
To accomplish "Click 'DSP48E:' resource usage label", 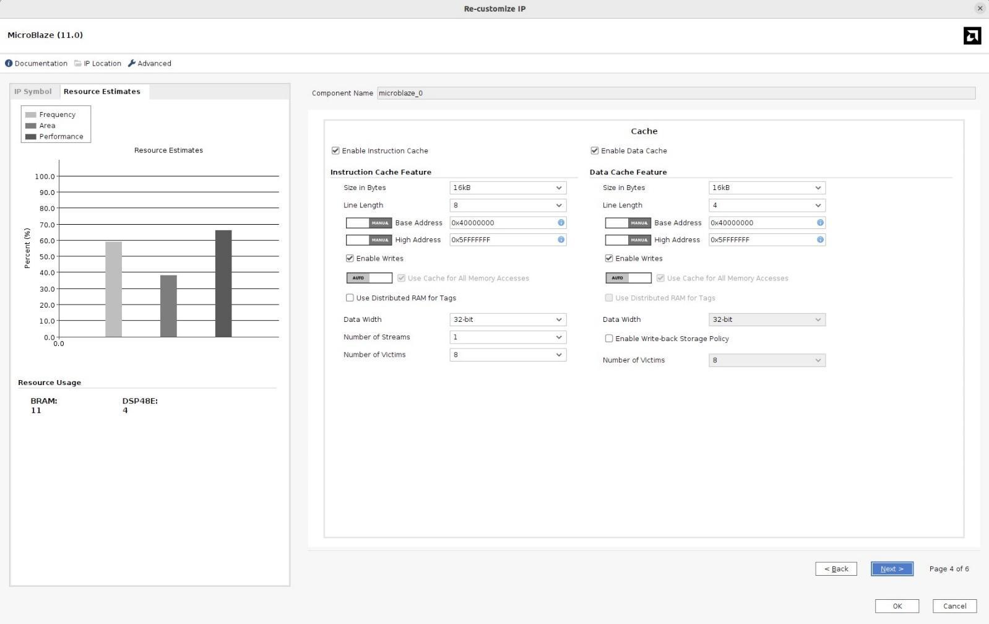I will 140,401.
